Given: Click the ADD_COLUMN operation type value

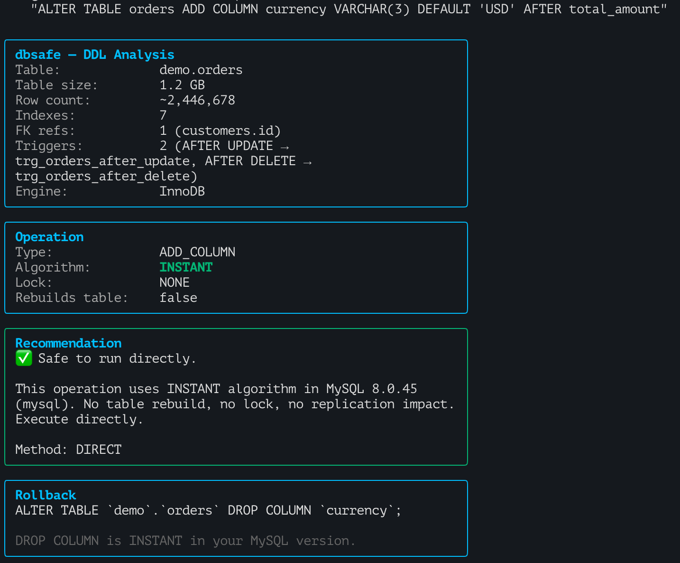Looking at the screenshot, I should [x=197, y=252].
